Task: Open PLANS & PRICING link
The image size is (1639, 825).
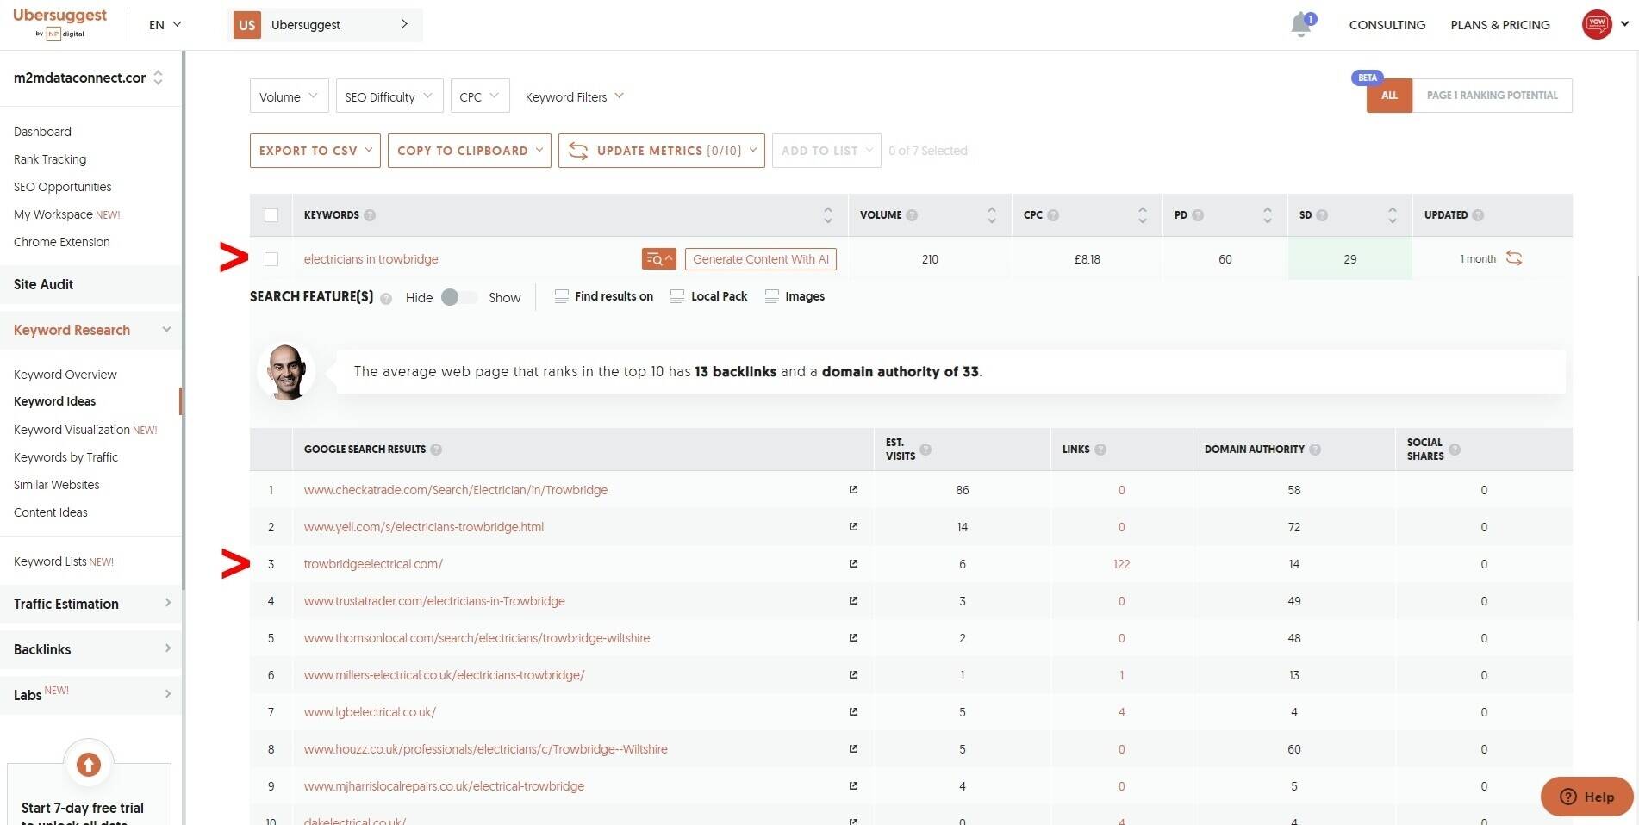Action: point(1500,25)
